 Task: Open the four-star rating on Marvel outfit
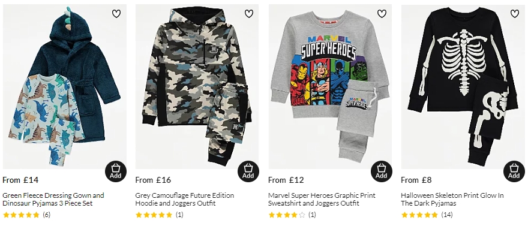(292, 215)
